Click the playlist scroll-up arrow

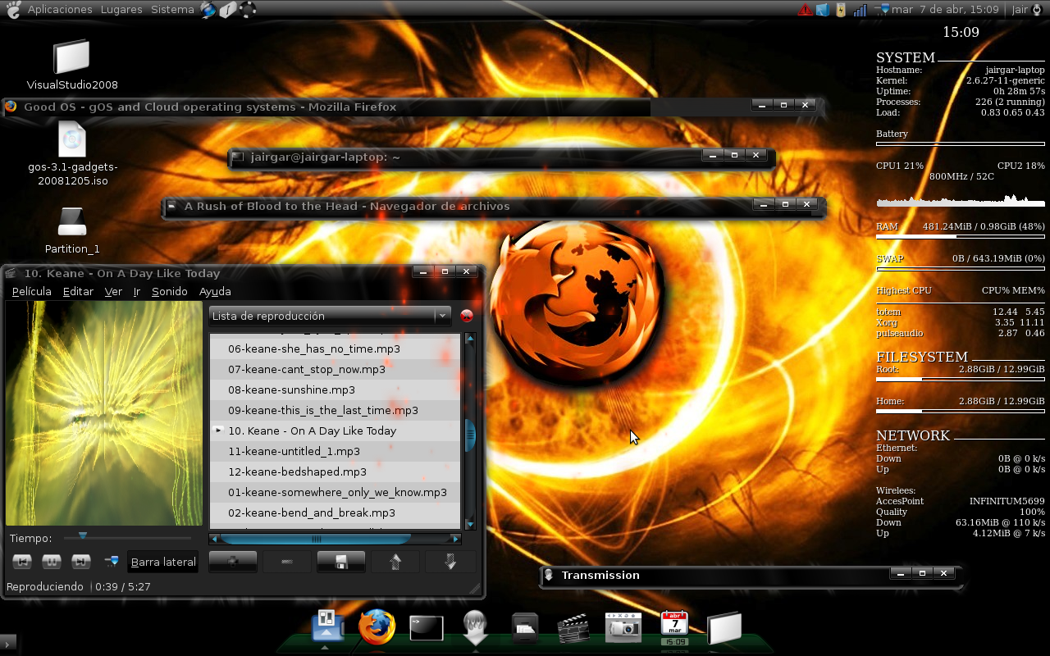tap(470, 338)
